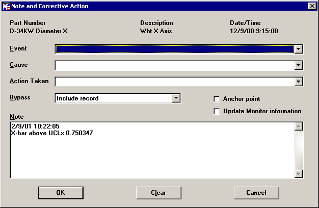Check the Update Monitor information box
Image resolution: width=319 pixels, height=208 pixels.
click(x=217, y=111)
